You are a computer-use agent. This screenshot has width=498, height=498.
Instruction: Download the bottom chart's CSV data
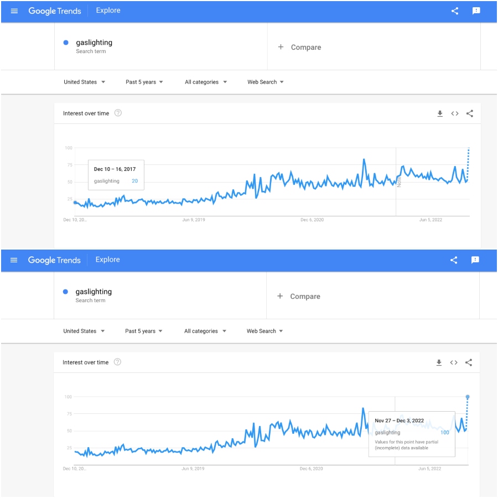tap(439, 362)
